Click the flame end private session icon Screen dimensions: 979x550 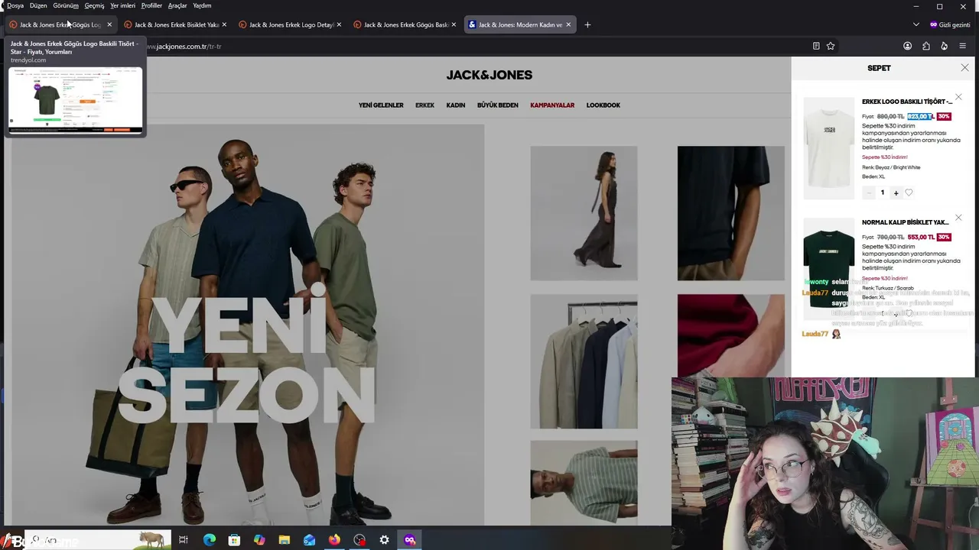tap(944, 46)
